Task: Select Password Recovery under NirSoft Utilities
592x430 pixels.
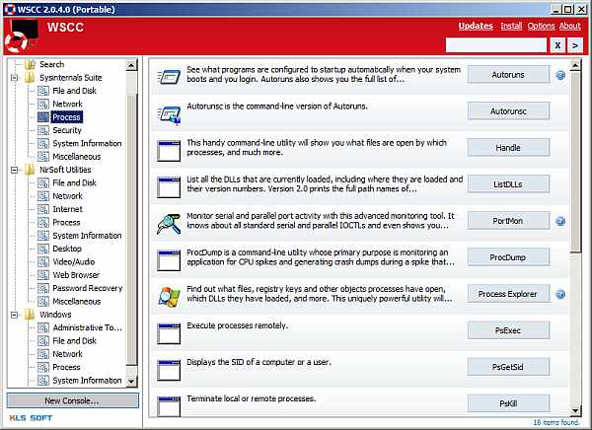Action: point(87,288)
